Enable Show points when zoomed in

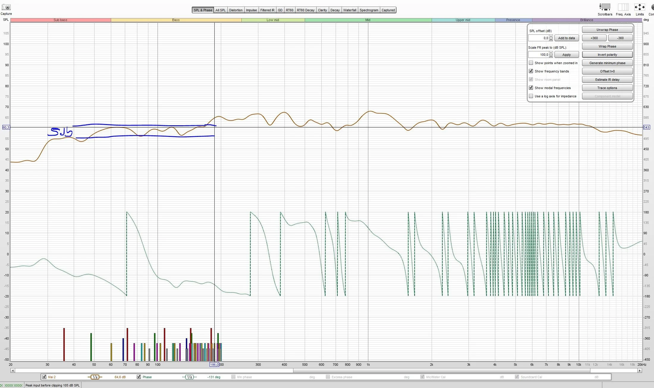tap(531, 63)
